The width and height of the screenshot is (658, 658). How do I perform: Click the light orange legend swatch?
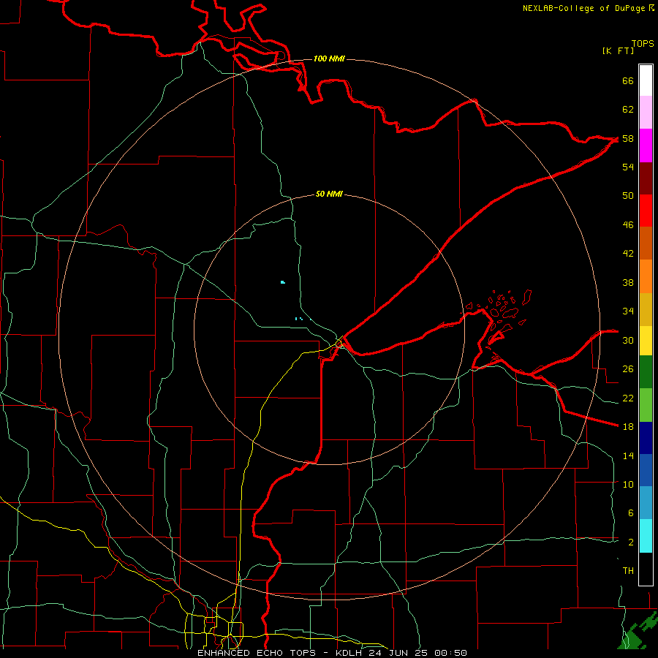click(646, 276)
